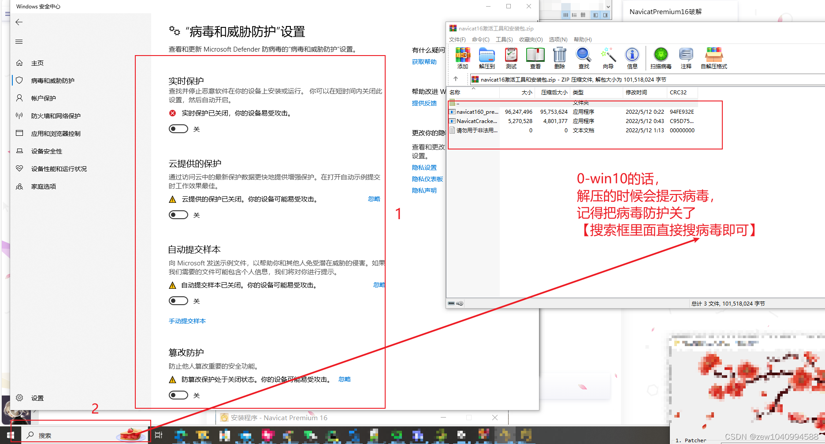Click the Wizard (向导) wand icon
The height and width of the screenshot is (444, 825).
tap(608, 58)
